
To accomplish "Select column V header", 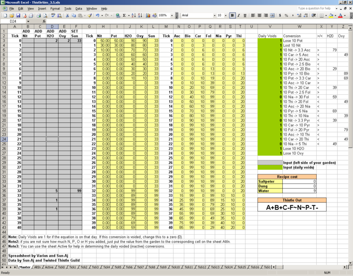I will pos(270,27).
